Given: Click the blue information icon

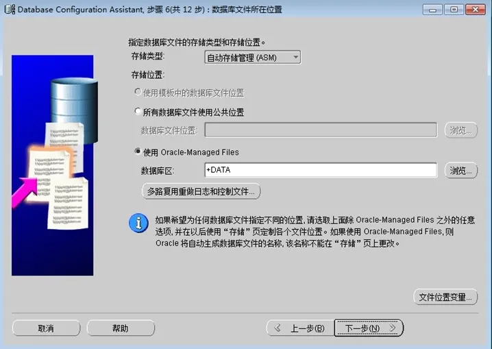Looking at the screenshot, I should 138,223.
